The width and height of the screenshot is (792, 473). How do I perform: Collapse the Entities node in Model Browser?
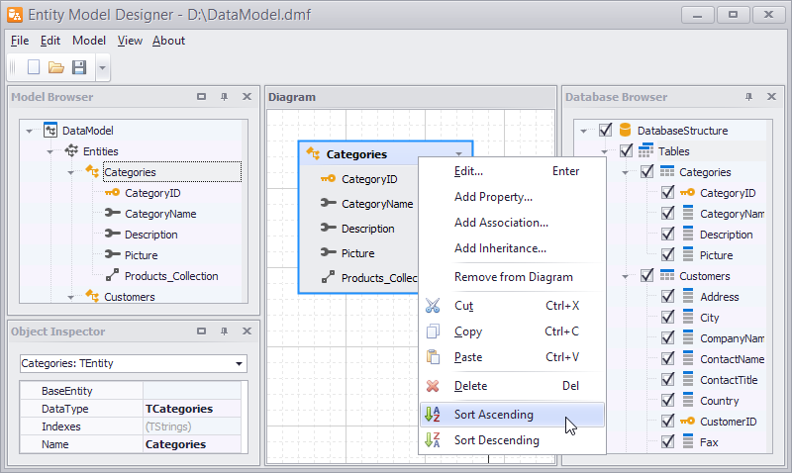click(50, 151)
